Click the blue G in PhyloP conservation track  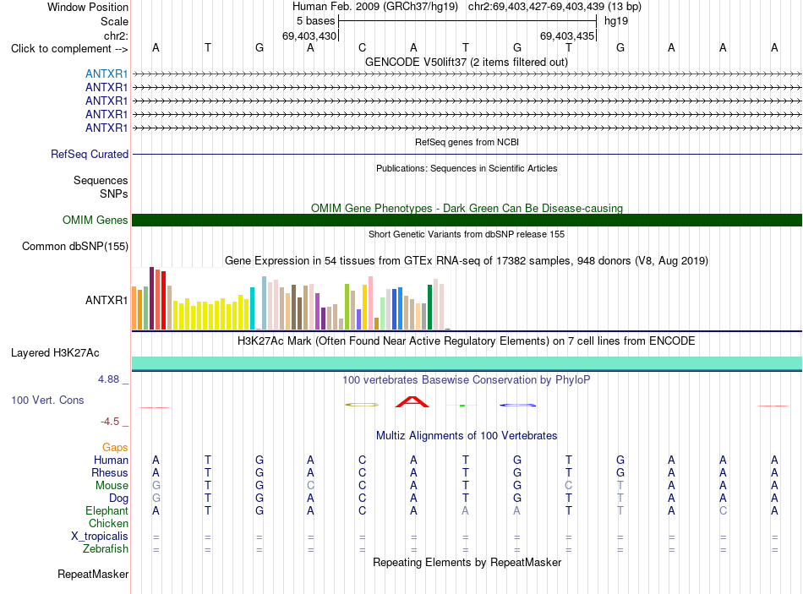pyautogui.click(x=518, y=405)
